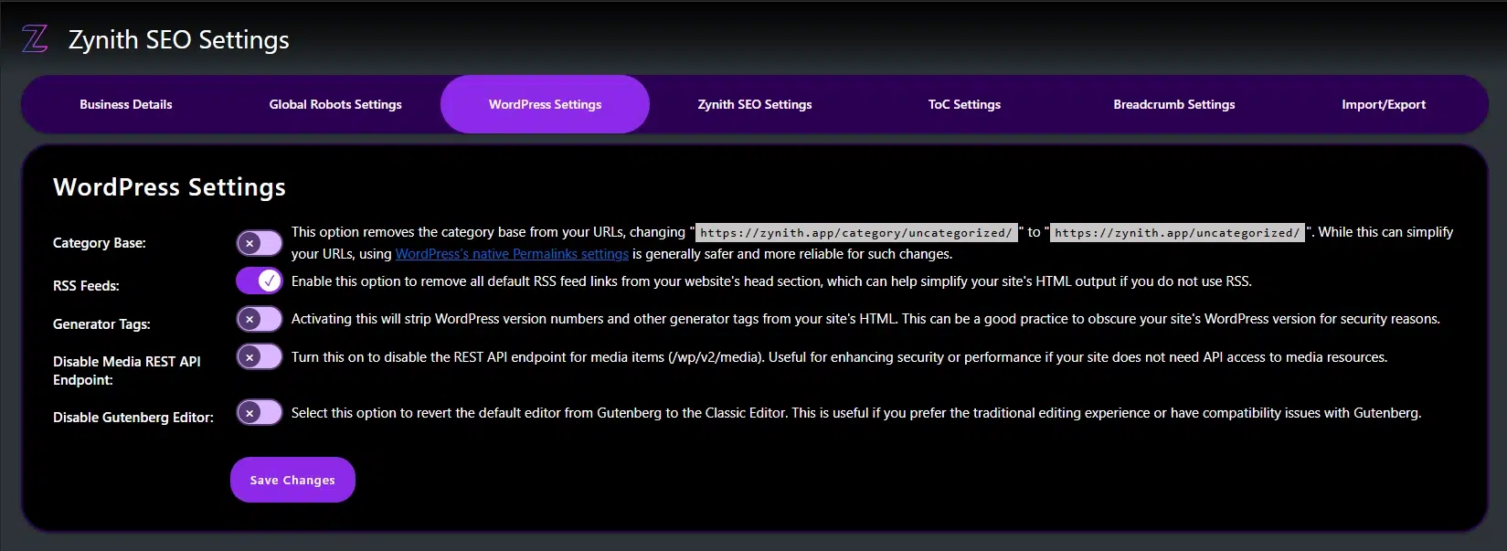Follow the WordPress's native Permalinks settings link

[x=512, y=254]
